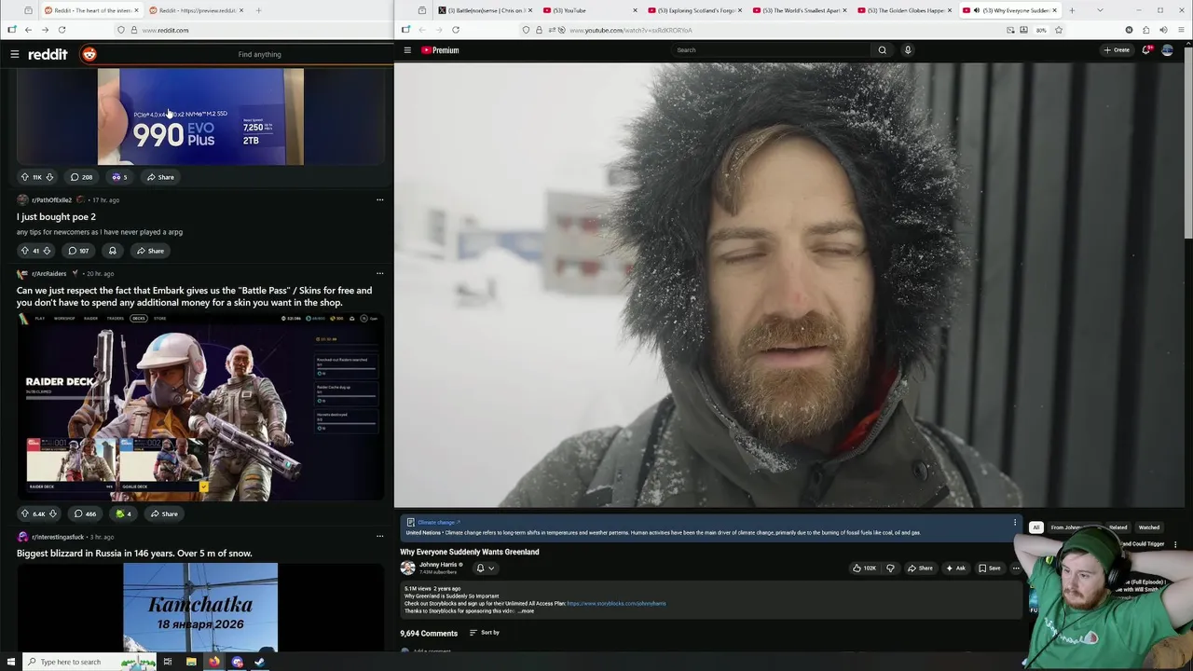Viewport: 1193px width, 671px height.
Task: Click award count 4 on ArcRaiders post
Action: click(123, 514)
